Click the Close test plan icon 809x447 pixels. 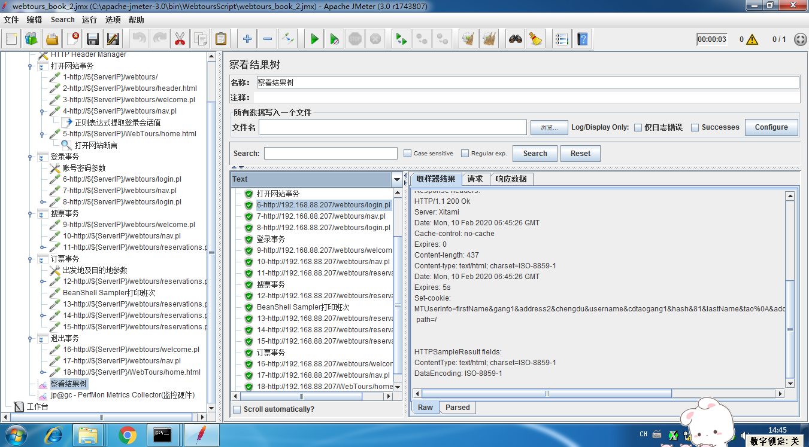72,39
